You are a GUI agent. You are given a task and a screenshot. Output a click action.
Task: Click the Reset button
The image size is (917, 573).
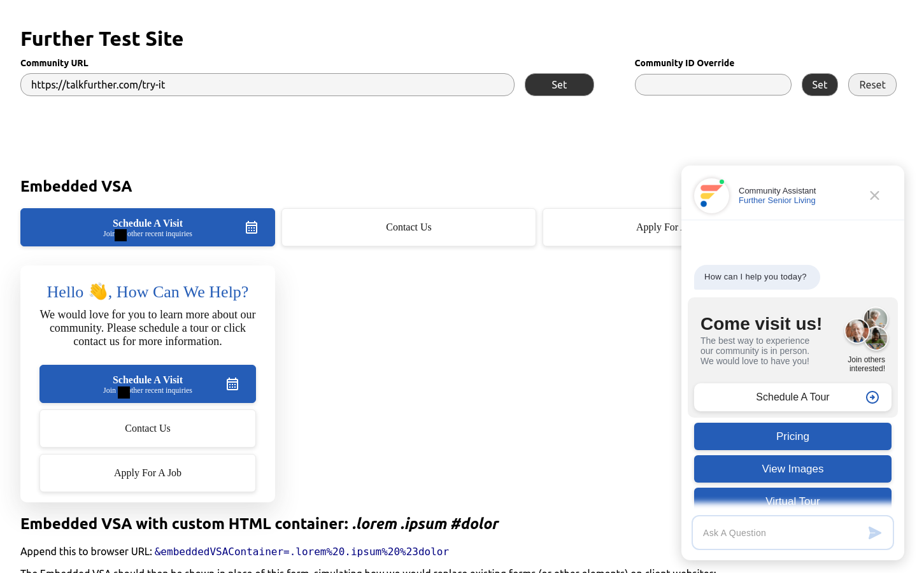coord(872,85)
